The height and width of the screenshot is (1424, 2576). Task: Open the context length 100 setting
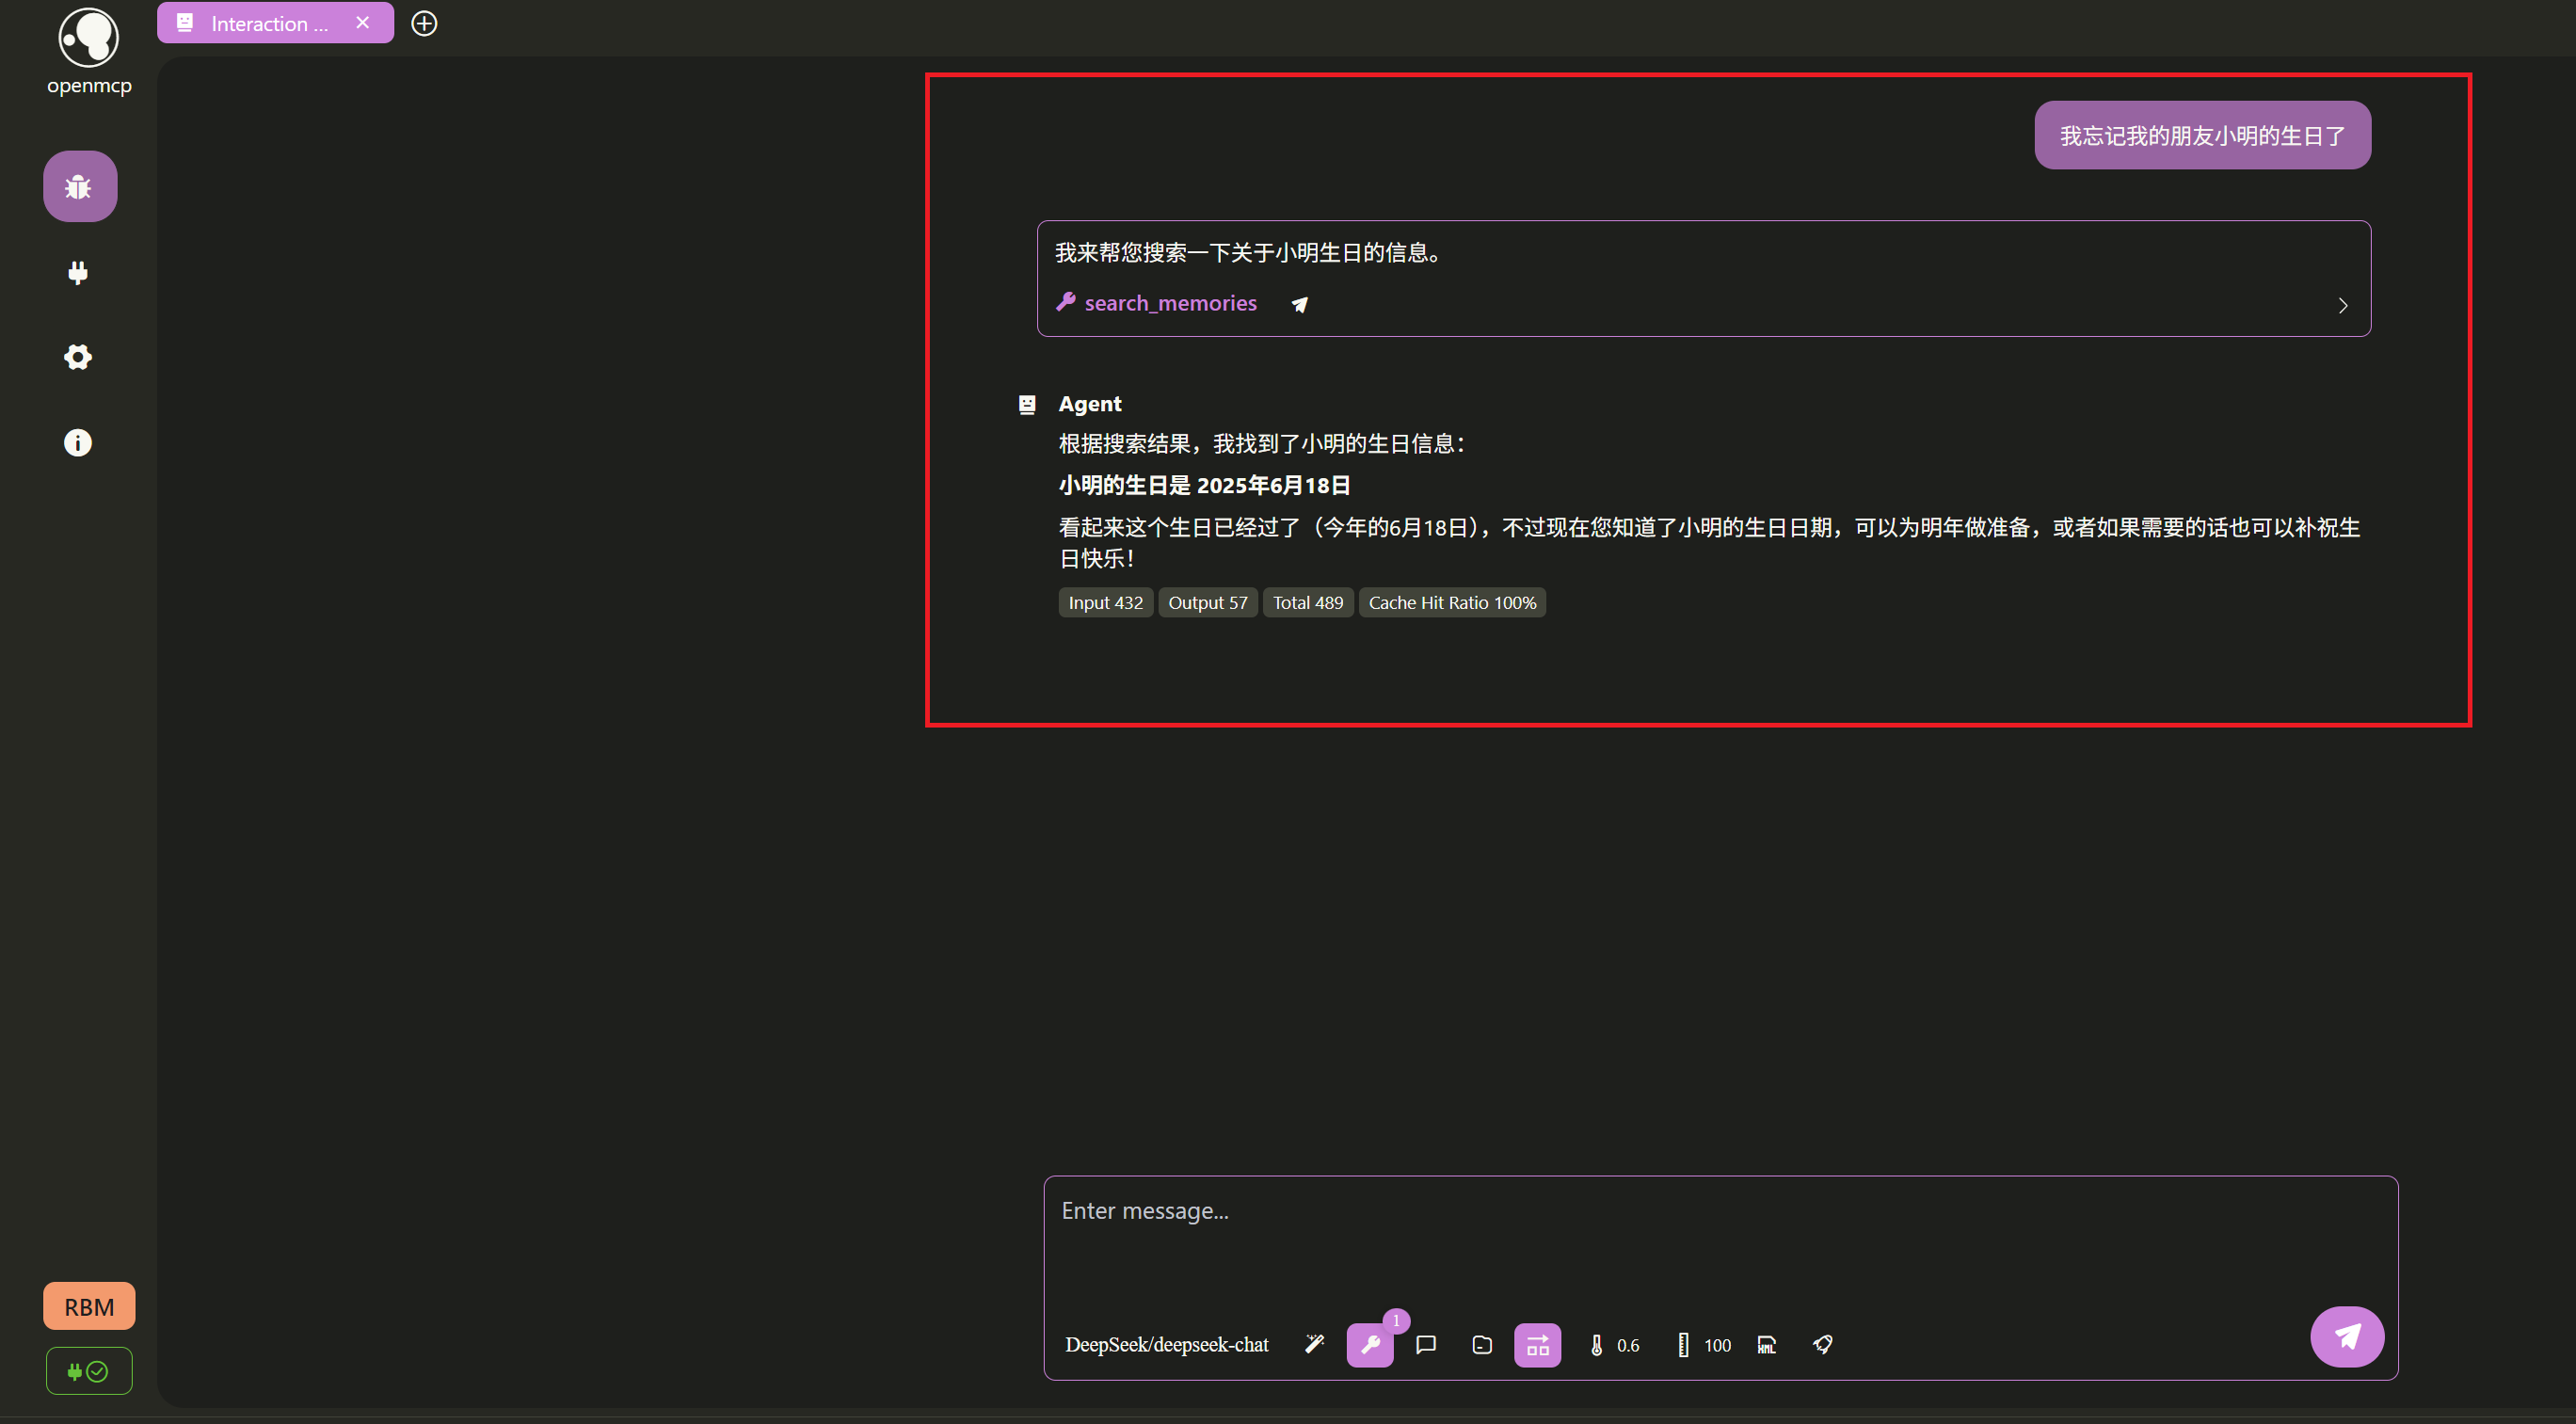1704,1345
